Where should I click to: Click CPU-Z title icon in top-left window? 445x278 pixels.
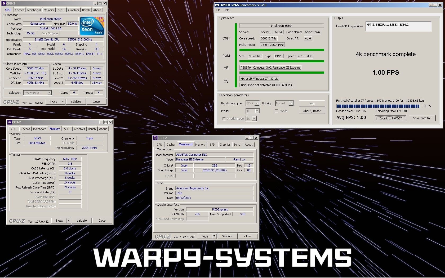click(x=3, y=3)
